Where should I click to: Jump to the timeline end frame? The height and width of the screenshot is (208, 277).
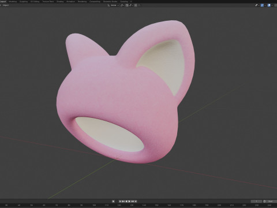point(136,201)
